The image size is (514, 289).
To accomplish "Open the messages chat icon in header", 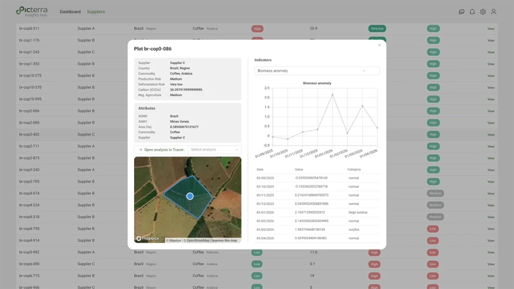I will click(x=461, y=12).
